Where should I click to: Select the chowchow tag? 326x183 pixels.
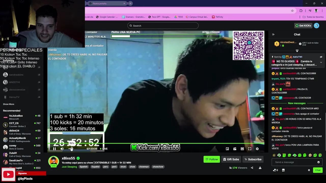158,167
